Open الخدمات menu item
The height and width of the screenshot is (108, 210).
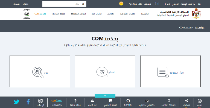pyautogui.click(x=111, y=14)
